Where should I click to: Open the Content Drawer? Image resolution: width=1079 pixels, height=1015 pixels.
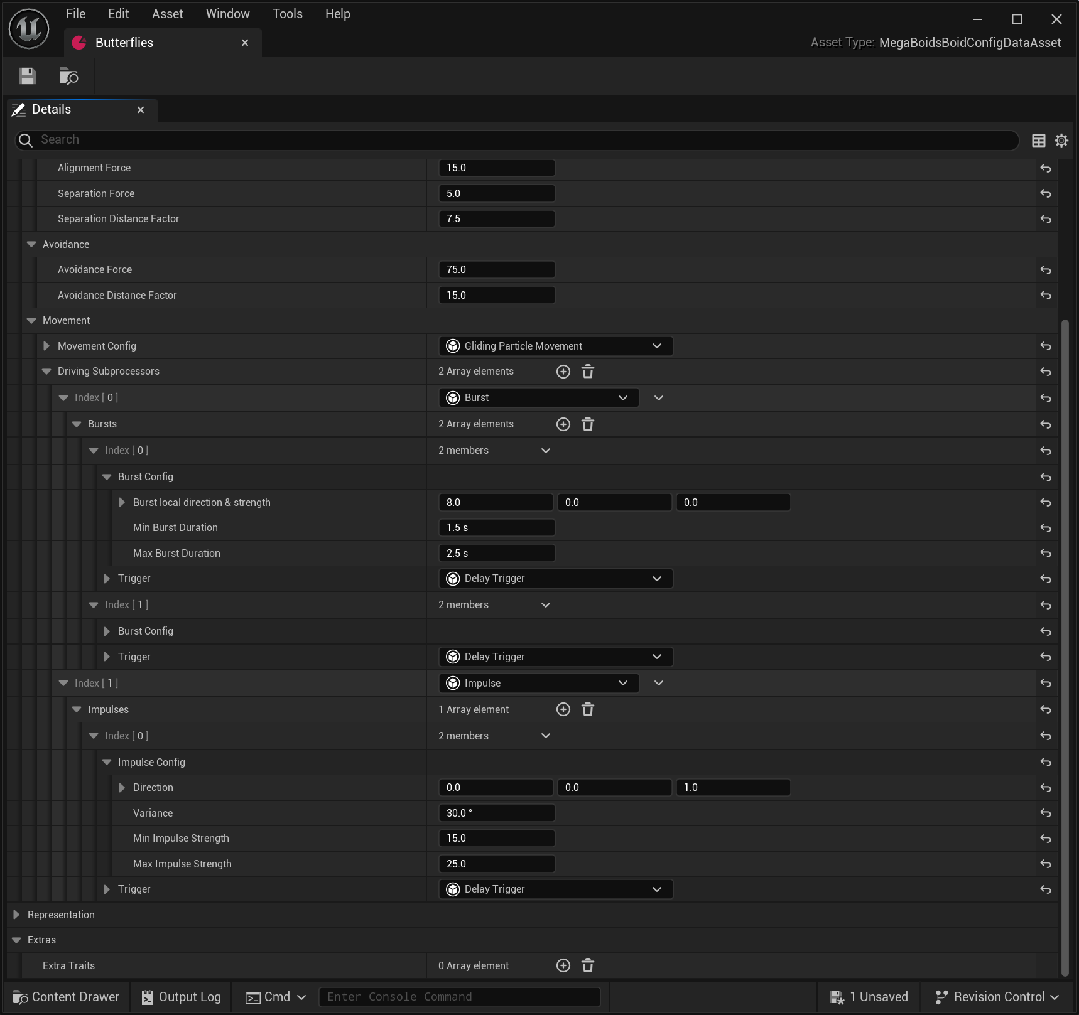(x=65, y=997)
